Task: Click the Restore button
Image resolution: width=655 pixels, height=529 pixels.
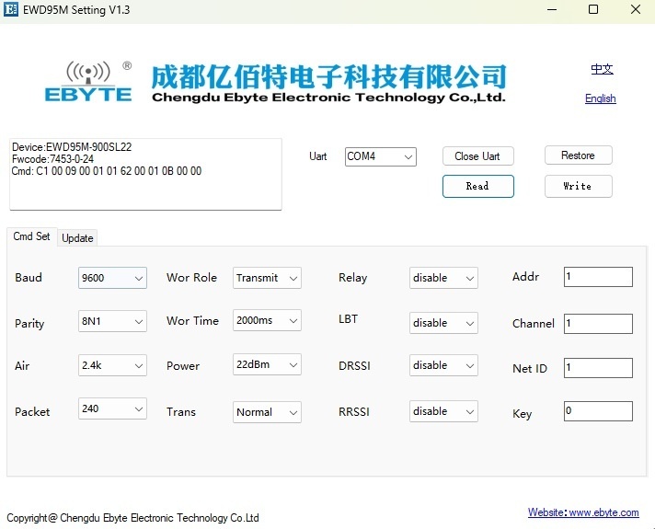Action: [x=578, y=155]
